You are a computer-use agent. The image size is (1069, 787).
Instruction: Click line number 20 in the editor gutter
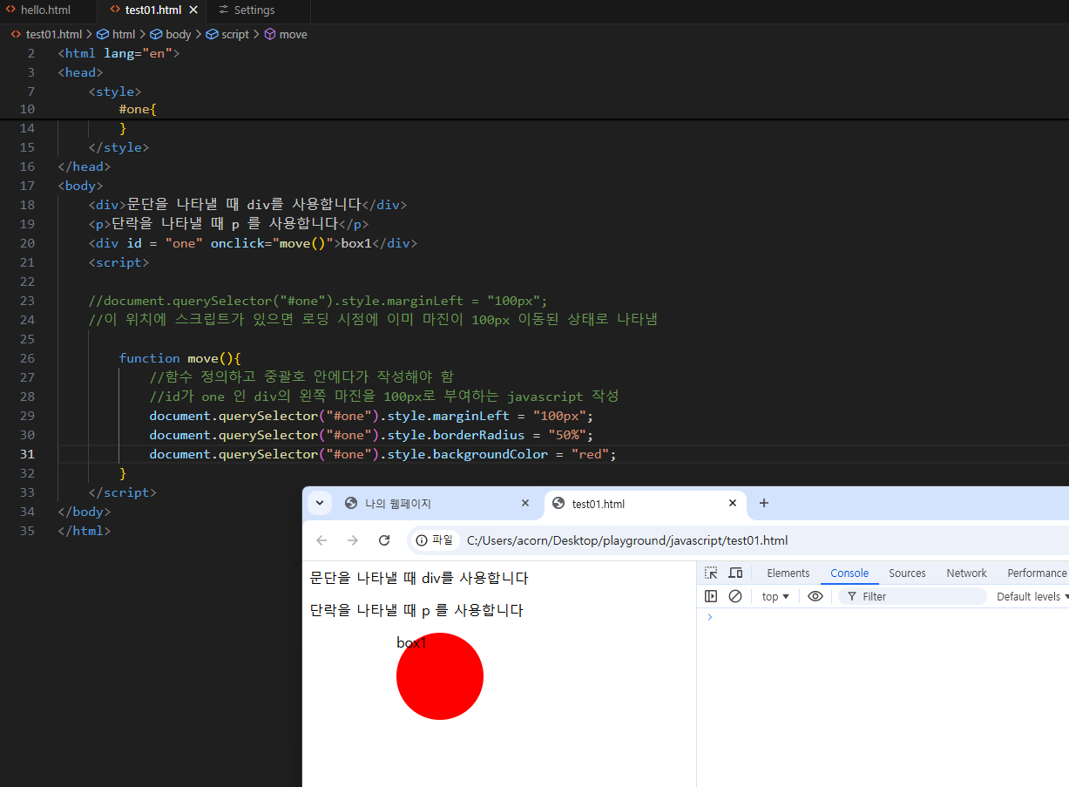pyautogui.click(x=27, y=243)
